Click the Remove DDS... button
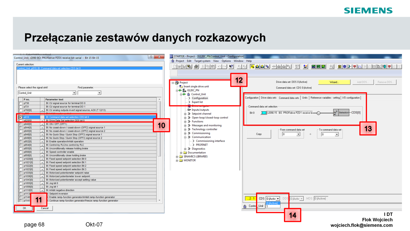410x231 pixels. pyautogui.click(x=386, y=82)
